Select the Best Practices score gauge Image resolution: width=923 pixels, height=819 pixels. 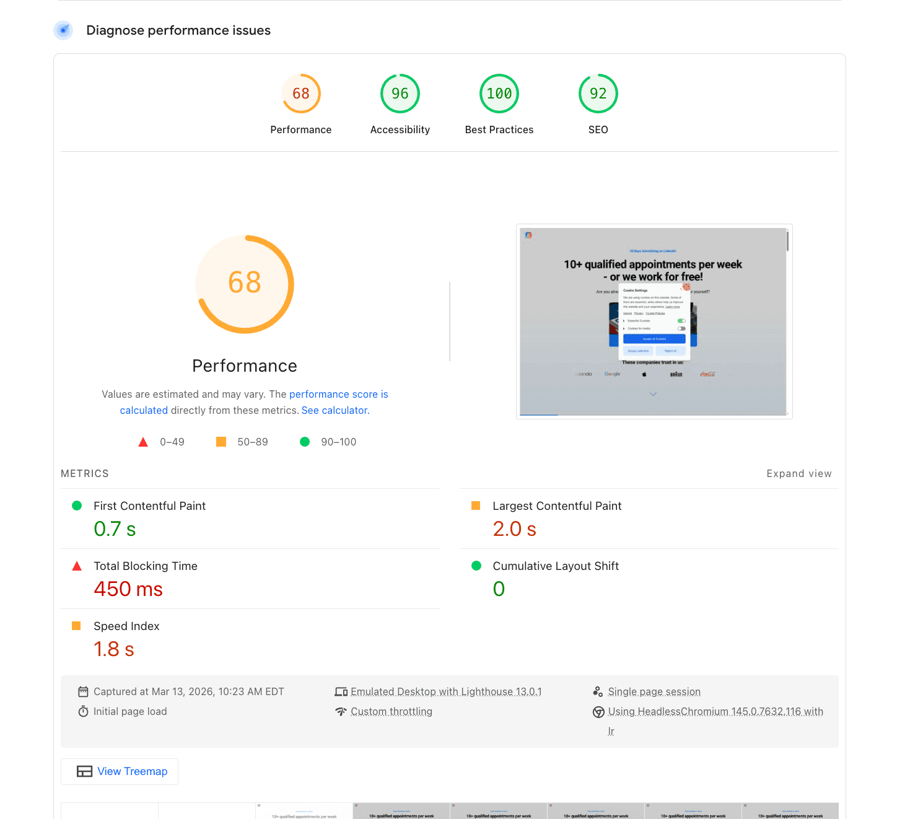499,94
